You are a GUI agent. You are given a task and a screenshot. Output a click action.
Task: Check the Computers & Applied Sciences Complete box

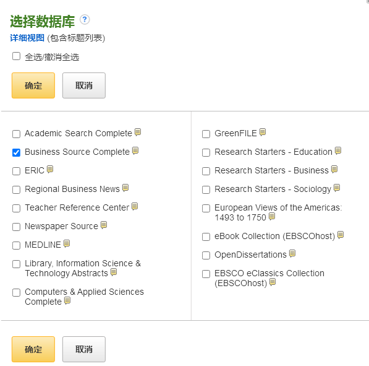(16, 293)
